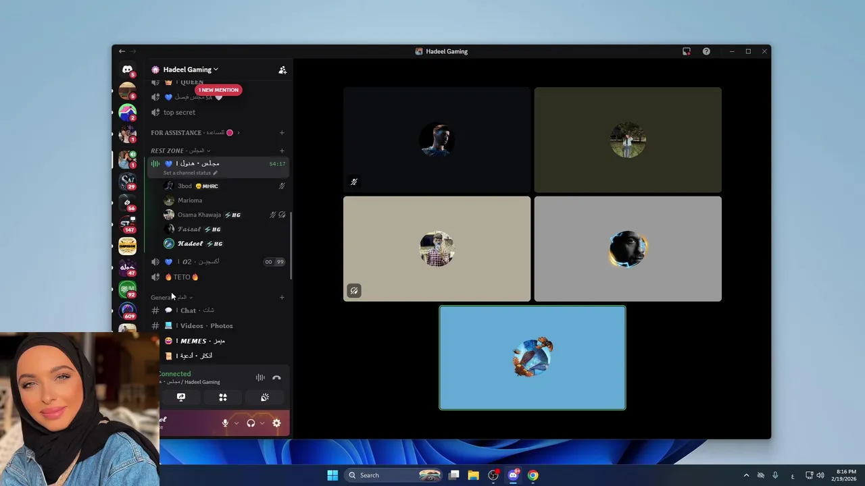This screenshot has height=486, width=865.
Task: Open the green server icon with badge 2
Action: (x=127, y=112)
